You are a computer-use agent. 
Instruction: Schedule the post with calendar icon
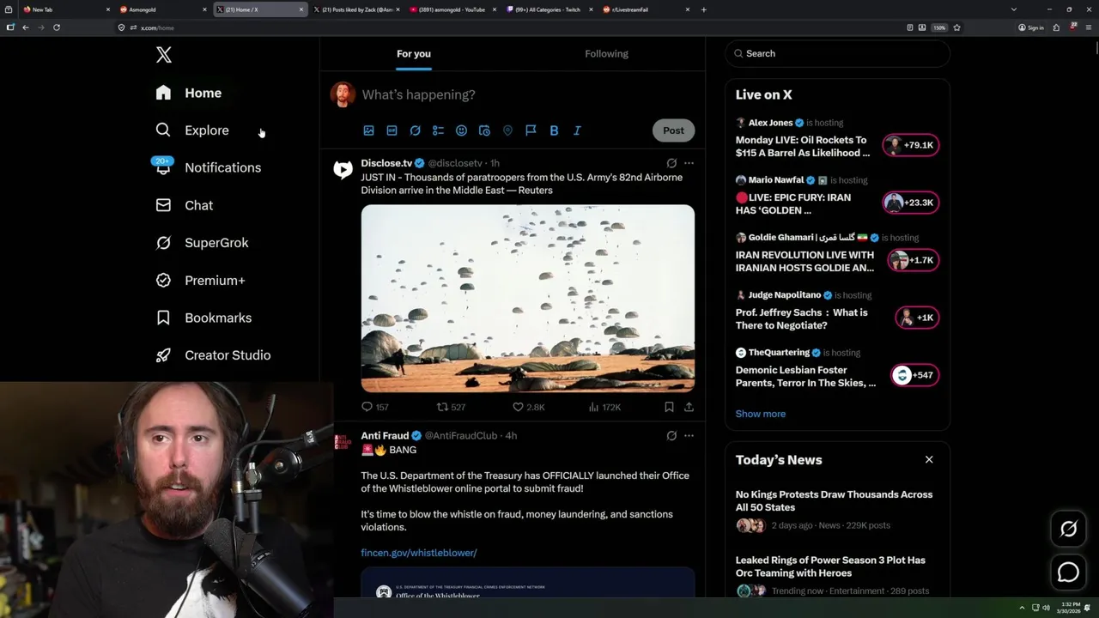point(484,130)
